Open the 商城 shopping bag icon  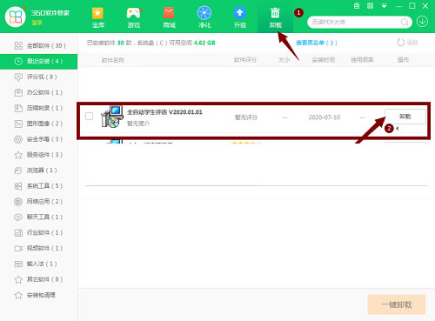pos(169,13)
